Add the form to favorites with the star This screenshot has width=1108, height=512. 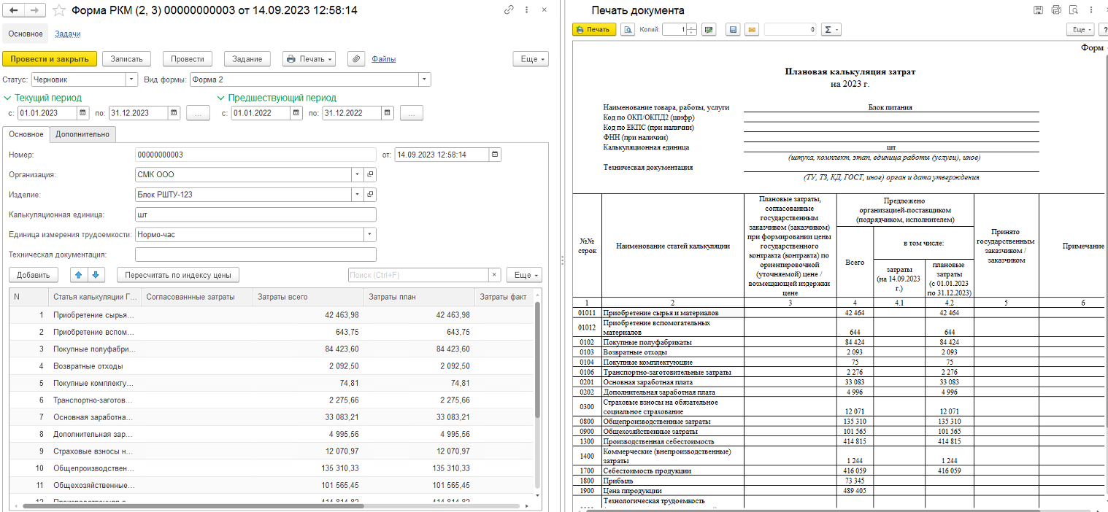click(60, 11)
